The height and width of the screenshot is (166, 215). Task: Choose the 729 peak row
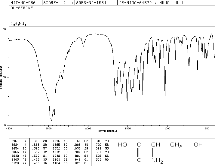point(102,145)
